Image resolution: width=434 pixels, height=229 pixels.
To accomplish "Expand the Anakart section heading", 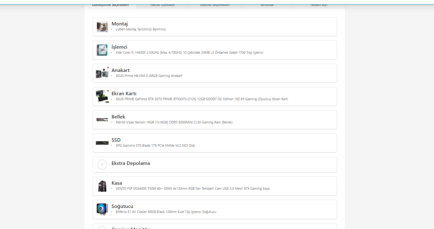I will tap(120, 70).
